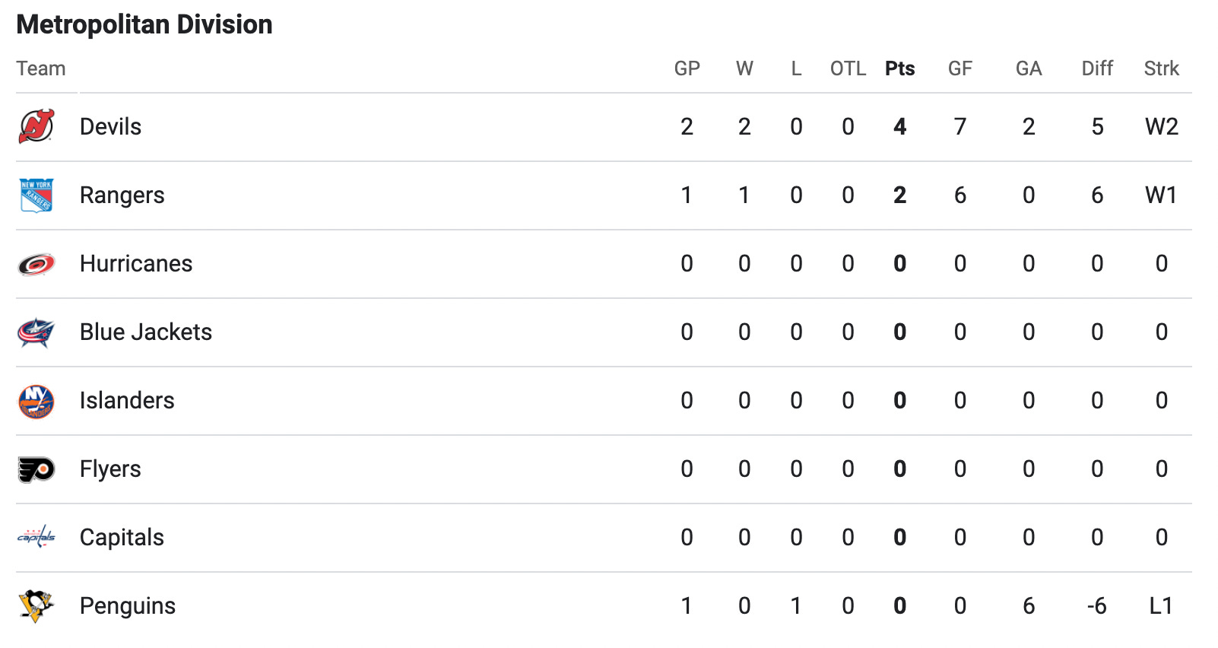
Task: Click the Penguins team name
Action: 128,606
